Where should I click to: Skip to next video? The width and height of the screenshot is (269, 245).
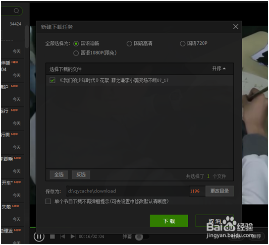[x=73, y=236]
